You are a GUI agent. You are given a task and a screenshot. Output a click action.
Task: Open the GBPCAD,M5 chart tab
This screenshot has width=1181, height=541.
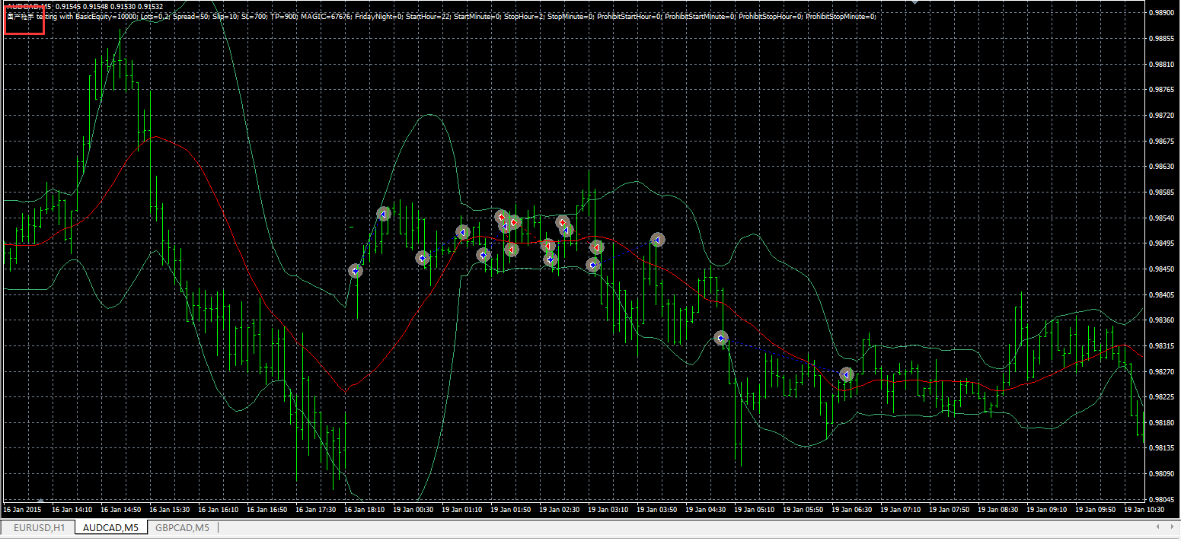click(182, 527)
